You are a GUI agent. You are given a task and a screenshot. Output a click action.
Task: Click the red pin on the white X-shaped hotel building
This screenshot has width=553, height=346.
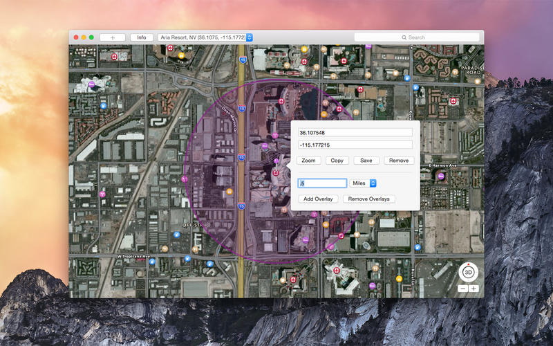click(337, 271)
